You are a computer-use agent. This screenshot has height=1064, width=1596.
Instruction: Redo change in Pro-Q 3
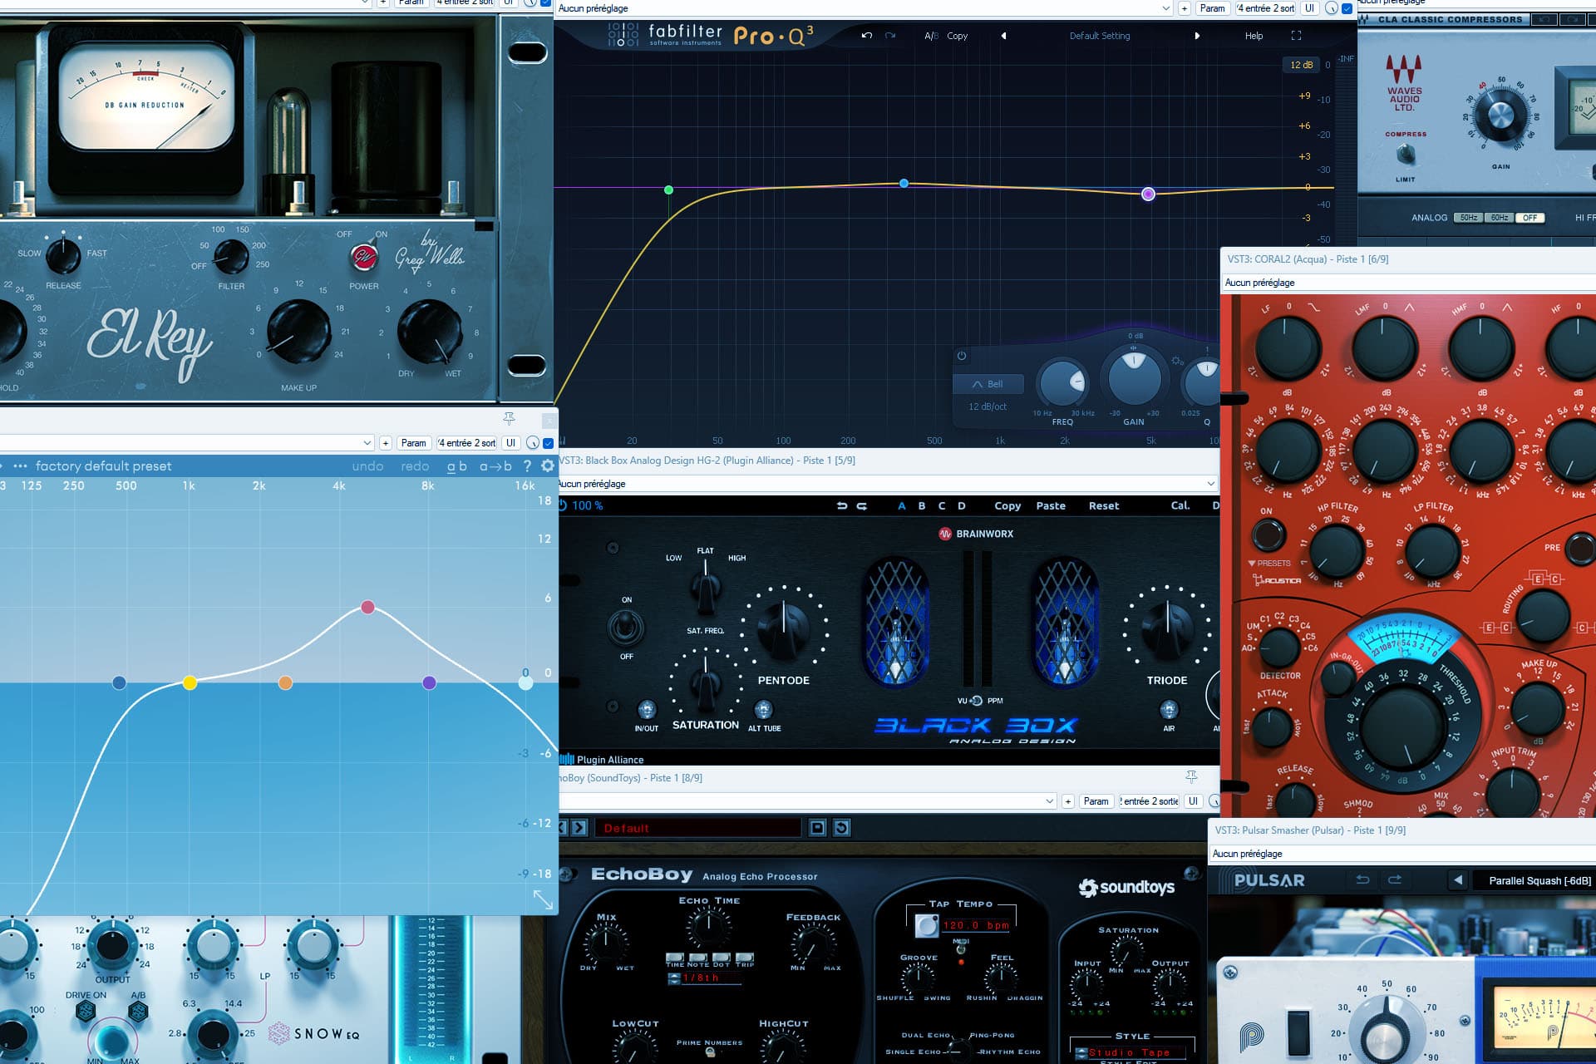tap(890, 36)
